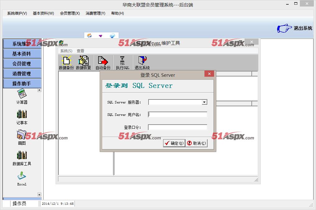
Task: Click the sidebar scroll down arrow
Action: click(39, 194)
